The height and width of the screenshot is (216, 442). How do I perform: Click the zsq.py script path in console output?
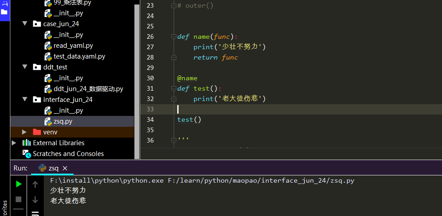coord(261,181)
